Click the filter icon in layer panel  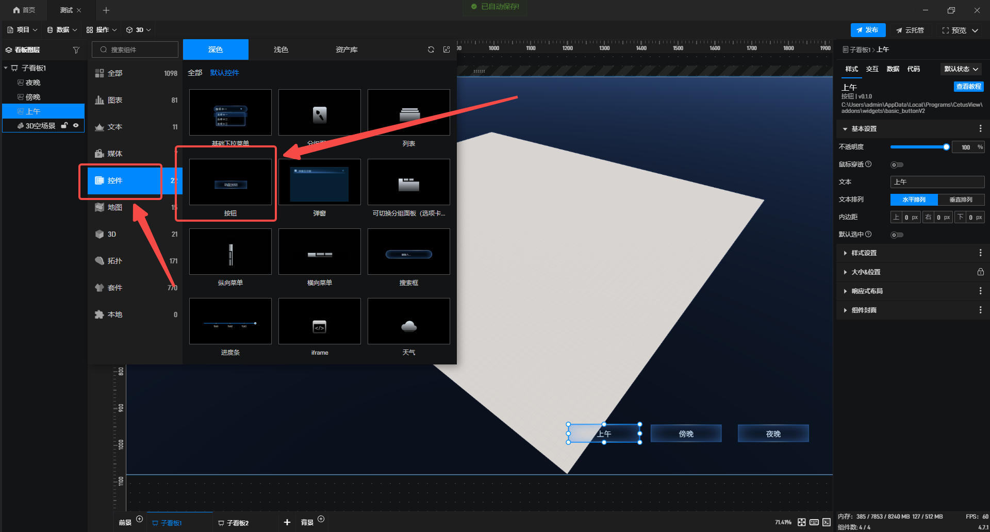click(76, 50)
